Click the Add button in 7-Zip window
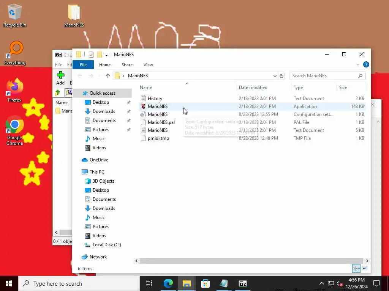This screenshot has width=389, height=291. tap(60, 78)
